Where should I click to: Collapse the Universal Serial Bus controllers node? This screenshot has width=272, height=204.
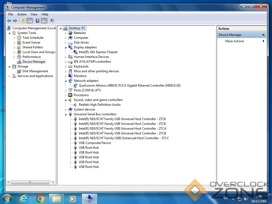click(x=66, y=114)
